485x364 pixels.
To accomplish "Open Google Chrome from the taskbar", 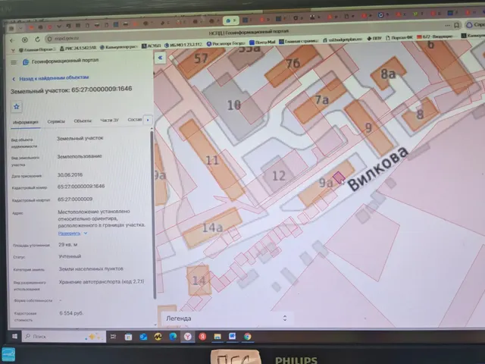I will tap(247, 336).
